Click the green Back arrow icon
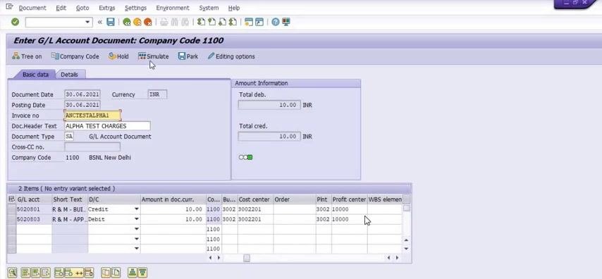The width and height of the screenshot is (602, 279). [x=127, y=23]
